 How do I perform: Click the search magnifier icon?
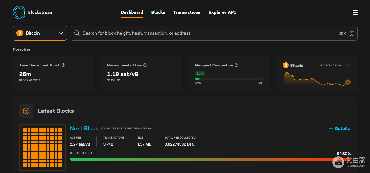tap(77, 33)
